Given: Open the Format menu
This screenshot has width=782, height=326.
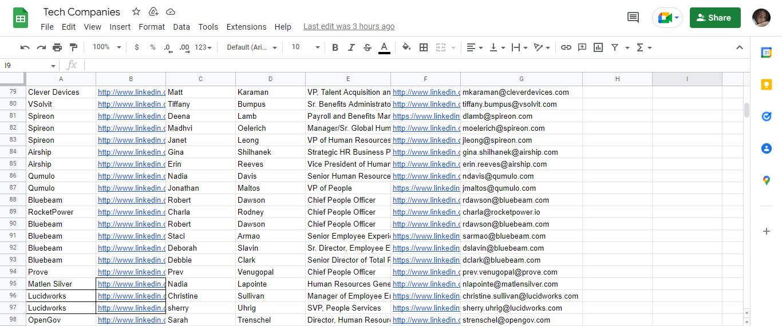Looking at the screenshot, I should [x=152, y=27].
